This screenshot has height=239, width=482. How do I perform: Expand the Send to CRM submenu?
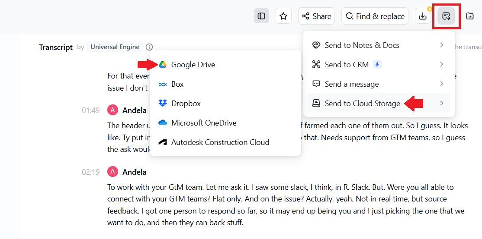click(441, 65)
